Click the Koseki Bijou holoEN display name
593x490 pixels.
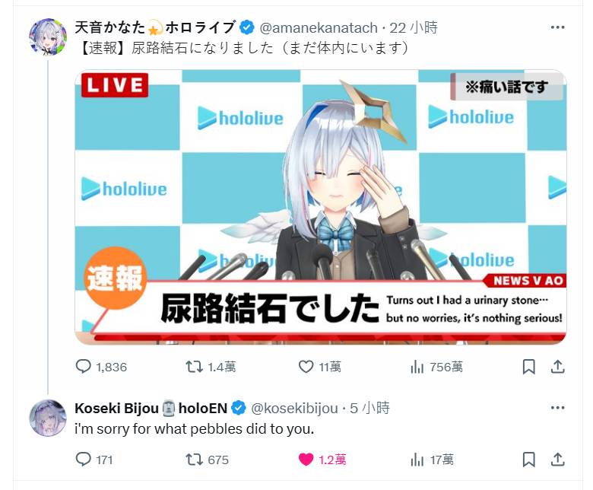point(151,409)
